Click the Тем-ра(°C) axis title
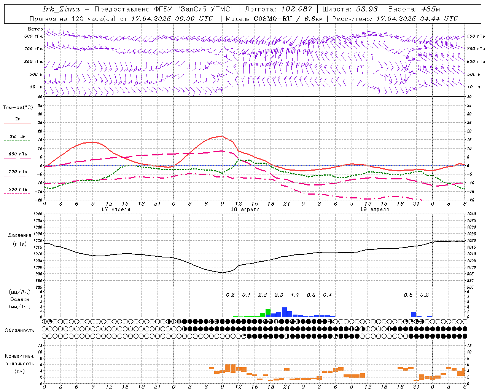This screenshot has width=487, height=390. tap(18, 108)
